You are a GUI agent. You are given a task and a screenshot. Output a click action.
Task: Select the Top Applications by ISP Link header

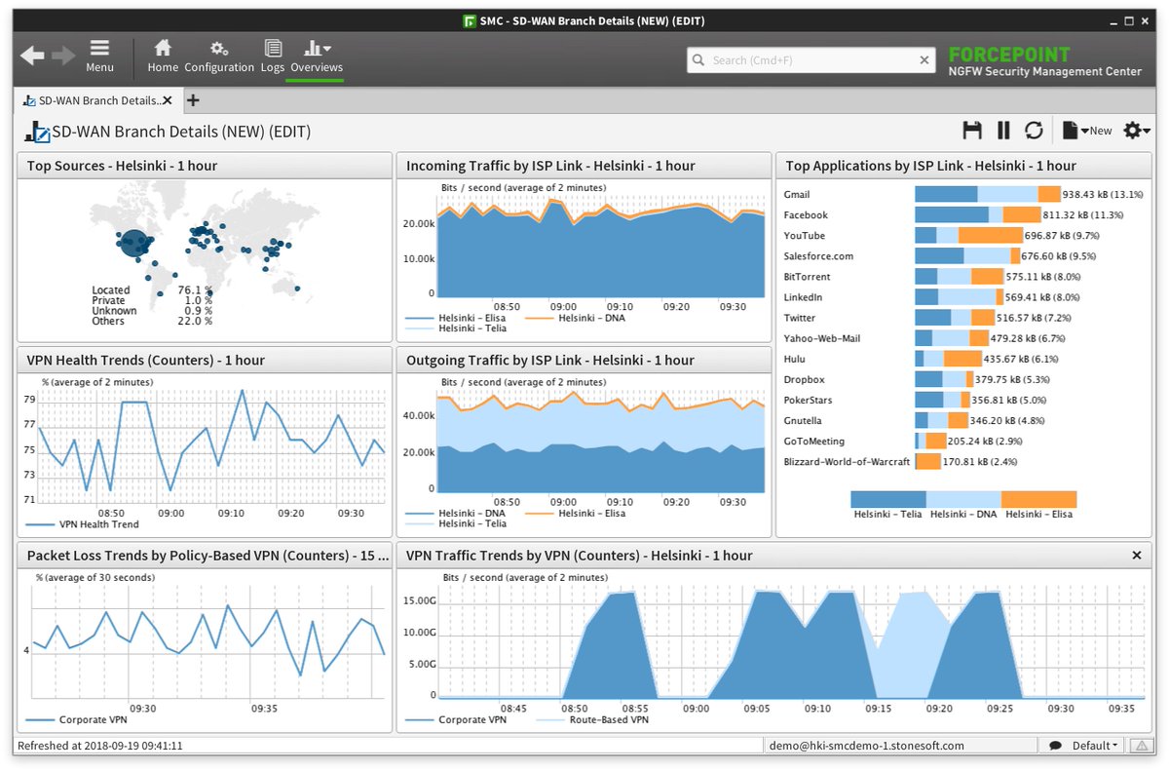coord(963,166)
